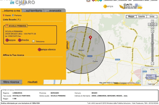159x105 pixels.
Task: Click the Mozzo label on the map
Action: 81,50
